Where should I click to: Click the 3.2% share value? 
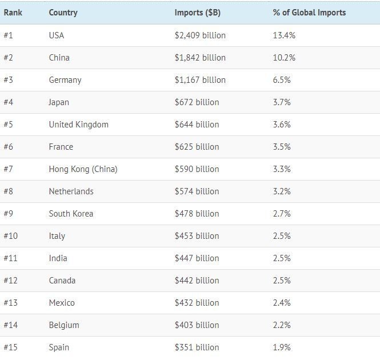tap(282, 191)
